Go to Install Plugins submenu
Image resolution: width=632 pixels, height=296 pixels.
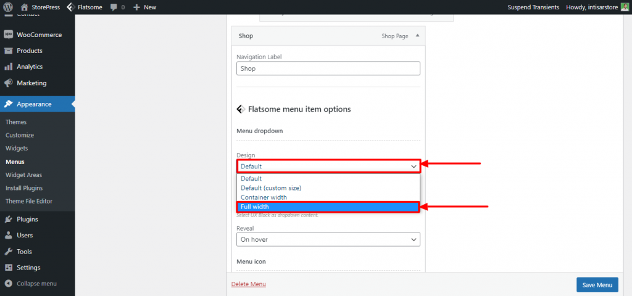pos(24,188)
